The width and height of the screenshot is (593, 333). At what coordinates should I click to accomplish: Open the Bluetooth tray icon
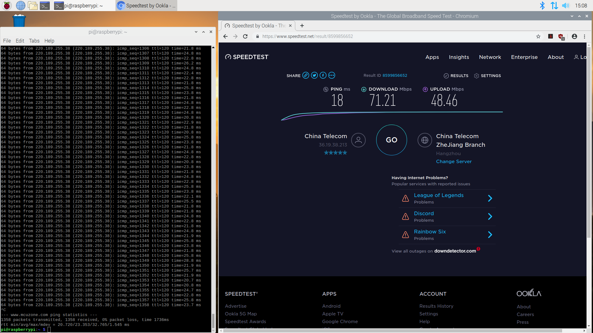(542, 6)
